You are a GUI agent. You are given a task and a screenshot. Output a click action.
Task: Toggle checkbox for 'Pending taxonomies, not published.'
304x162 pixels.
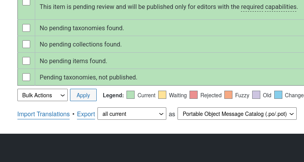[x=26, y=77]
